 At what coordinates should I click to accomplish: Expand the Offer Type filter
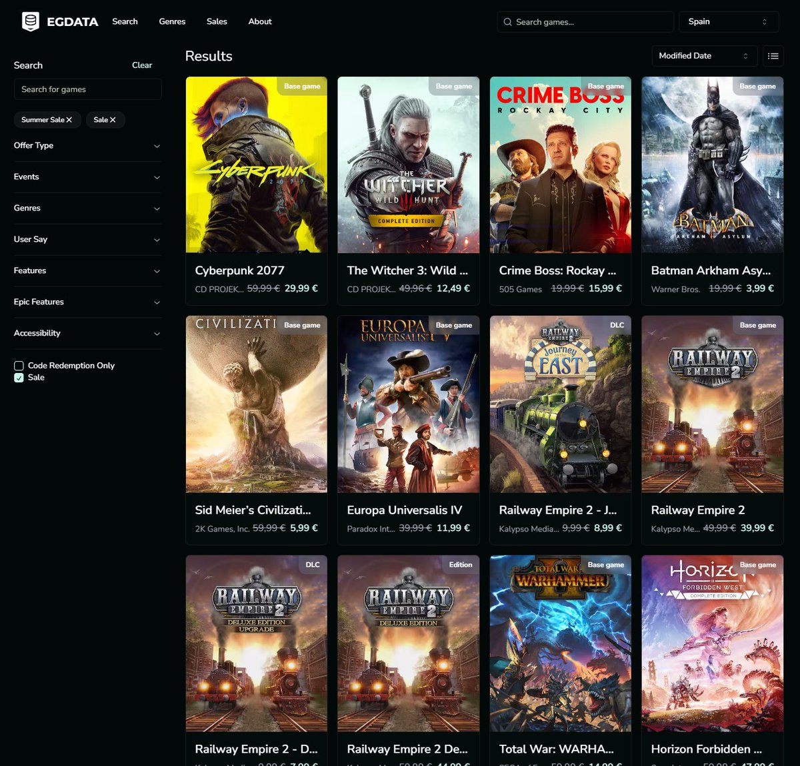[x=87, y=146]
